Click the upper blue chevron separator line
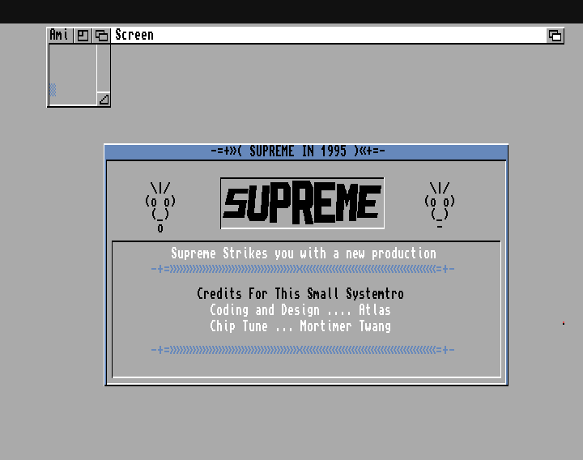This screenshot has width=583, height=460. 302,269
